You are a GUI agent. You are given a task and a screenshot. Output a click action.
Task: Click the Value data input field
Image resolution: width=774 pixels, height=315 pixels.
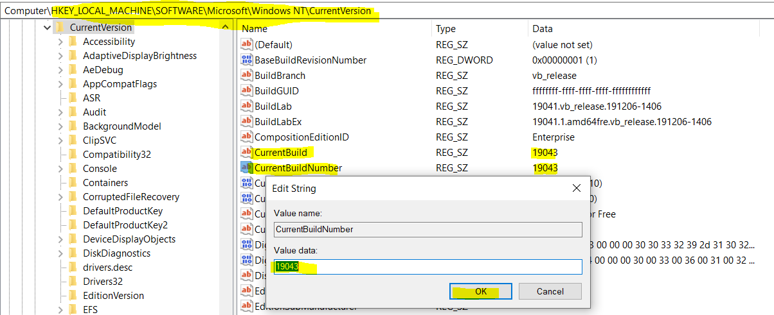coord(428,267)
